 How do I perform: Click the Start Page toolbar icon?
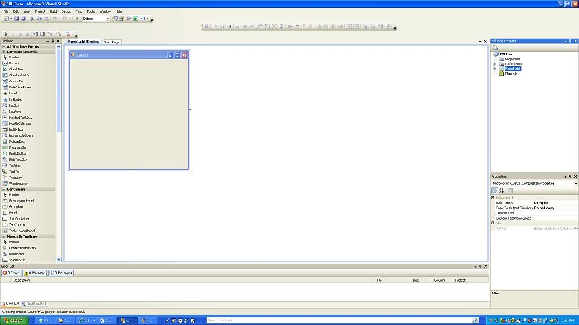pyautogui.click(x=136, y=19)
